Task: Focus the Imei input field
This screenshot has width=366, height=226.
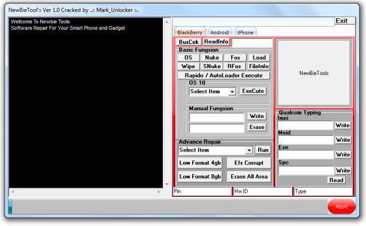Action: coord(306,125)
